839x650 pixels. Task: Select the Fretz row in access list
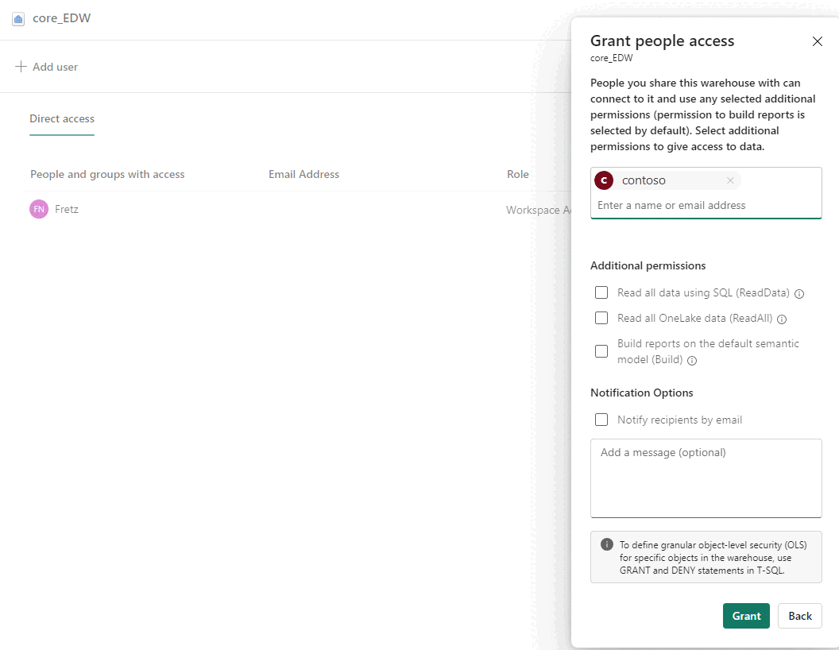pyautogui.click(x=238, y=210)
